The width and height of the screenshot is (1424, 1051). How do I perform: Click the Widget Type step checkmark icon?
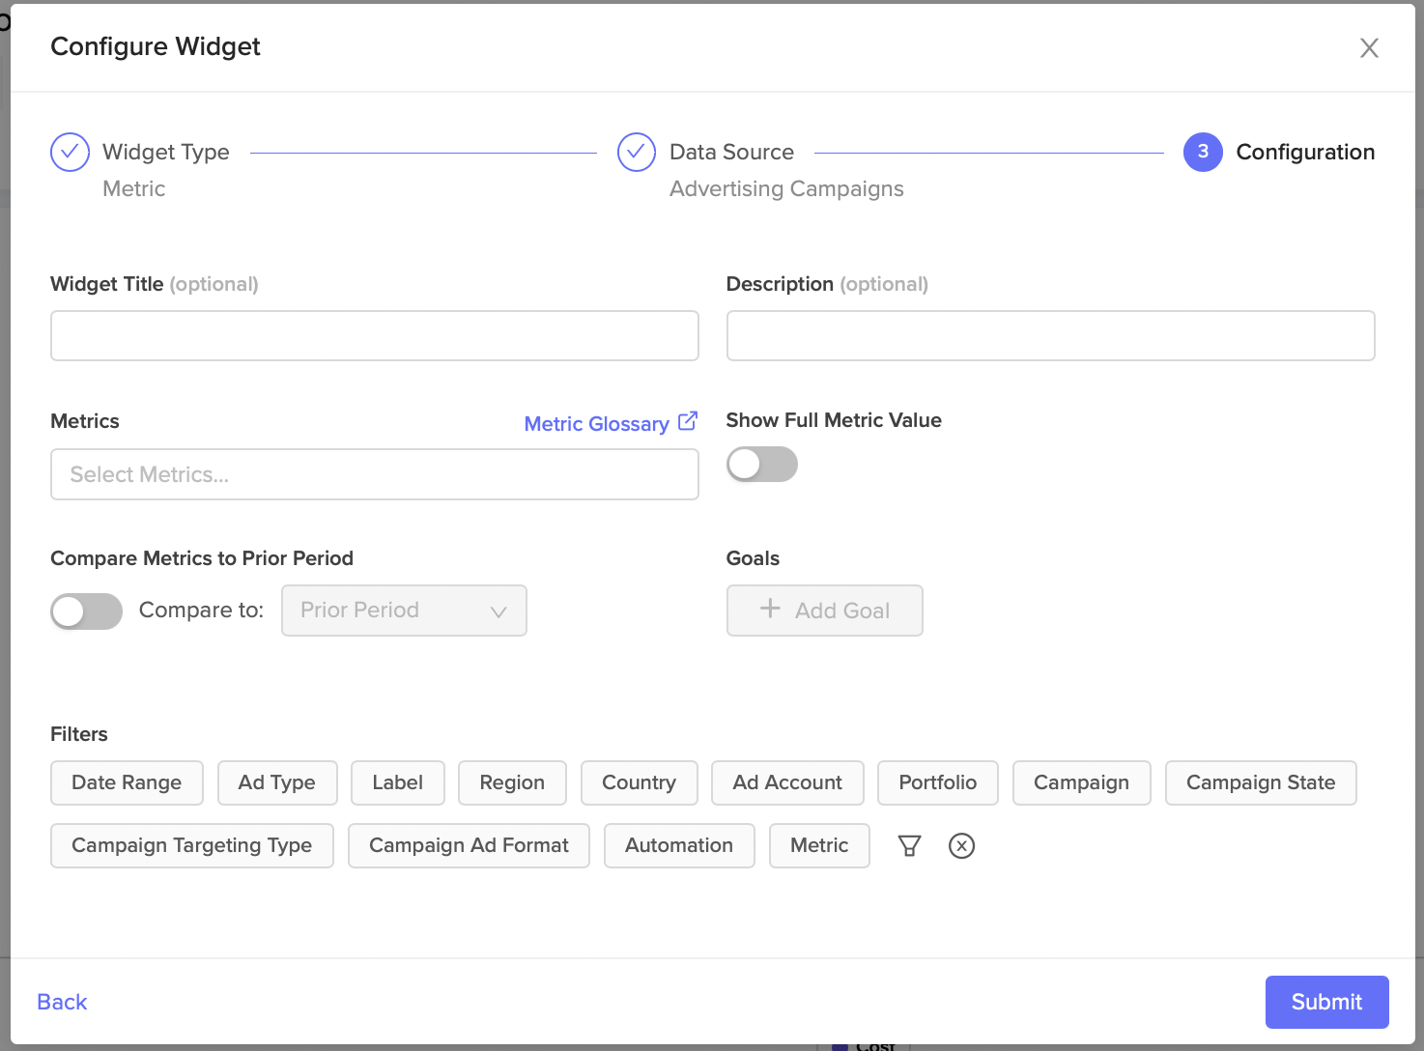click(70, 152)
